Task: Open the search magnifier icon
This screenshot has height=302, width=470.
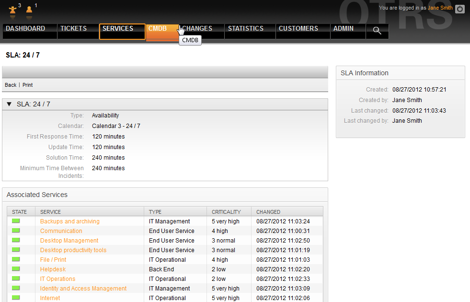Action: pos(377,31)
